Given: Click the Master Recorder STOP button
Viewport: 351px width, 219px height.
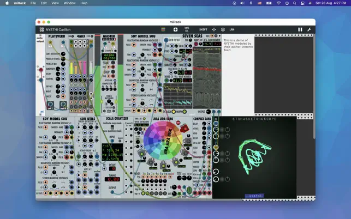Looking at the screenshot, I should click(x=113, y=72).
